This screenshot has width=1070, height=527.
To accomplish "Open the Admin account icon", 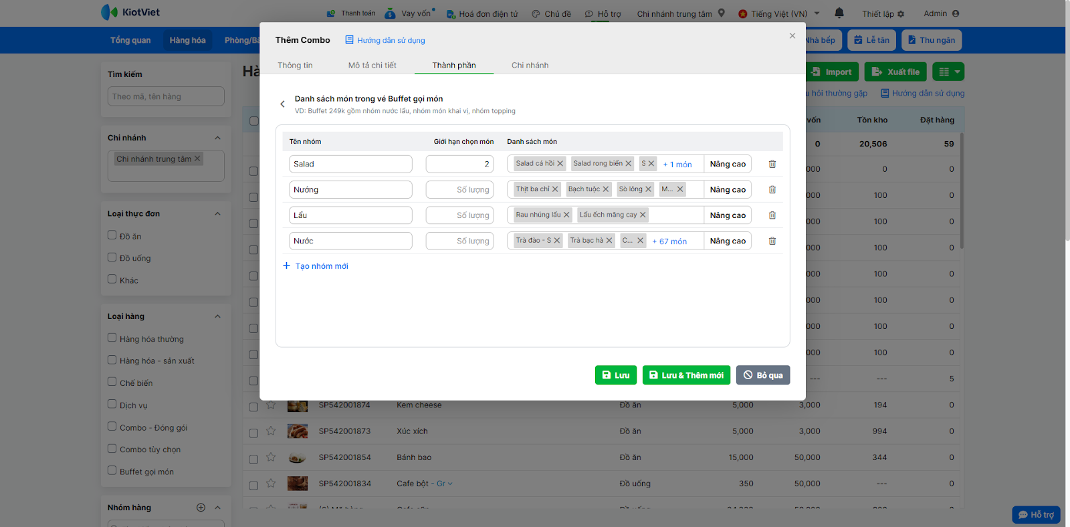I will [956, 13].
